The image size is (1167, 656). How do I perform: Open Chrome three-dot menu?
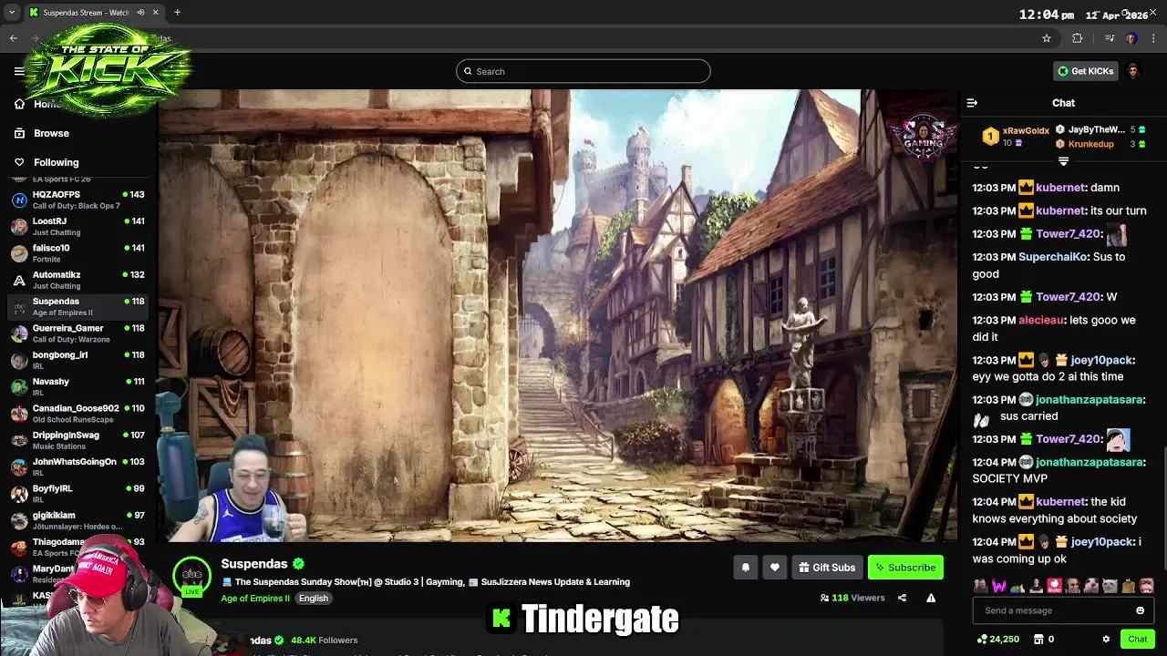pos(1153,38)
